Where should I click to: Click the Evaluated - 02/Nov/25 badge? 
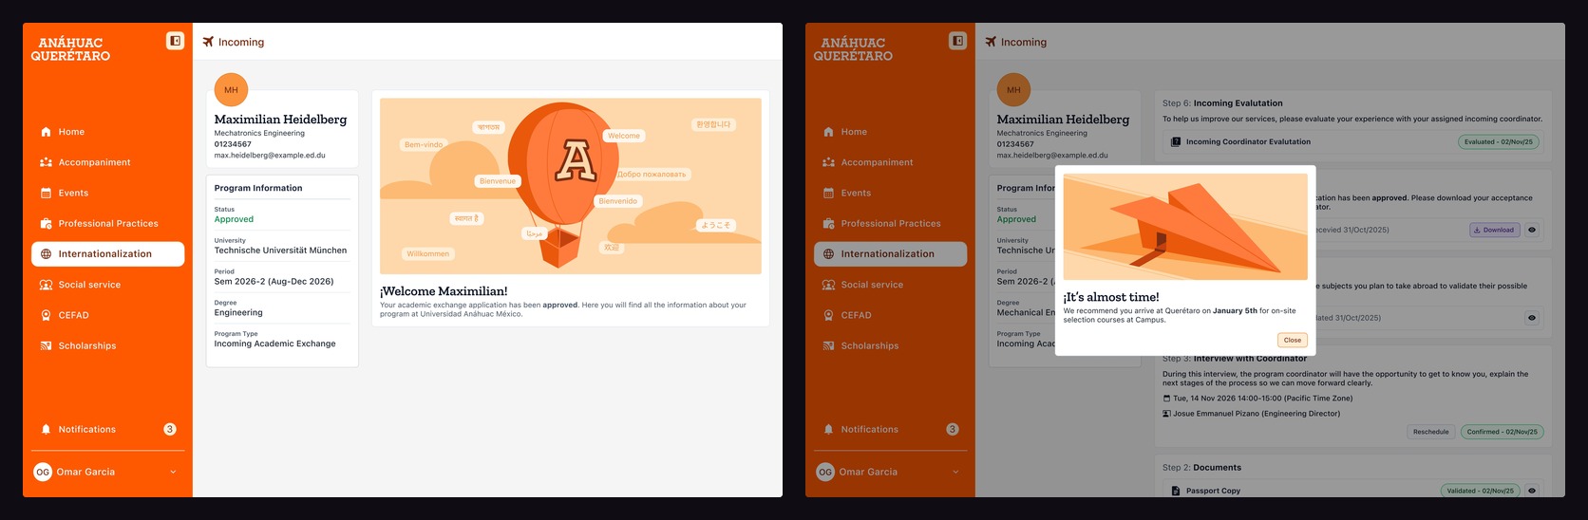pyautogui.click(x=1499, y=142)
